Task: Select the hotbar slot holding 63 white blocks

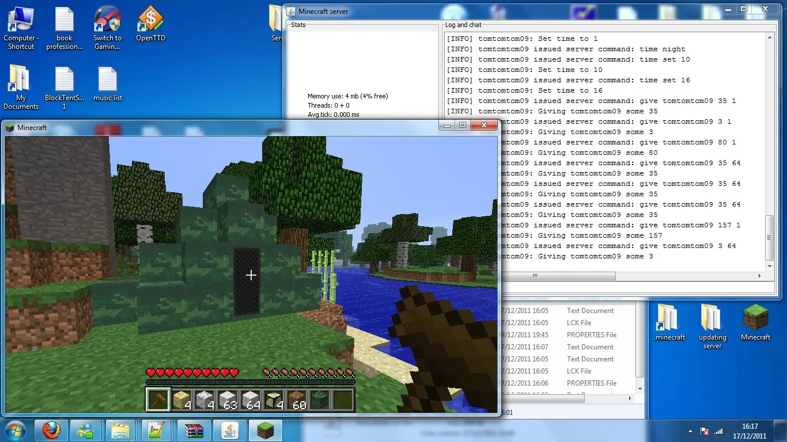Action: click(x=227, y=399)
